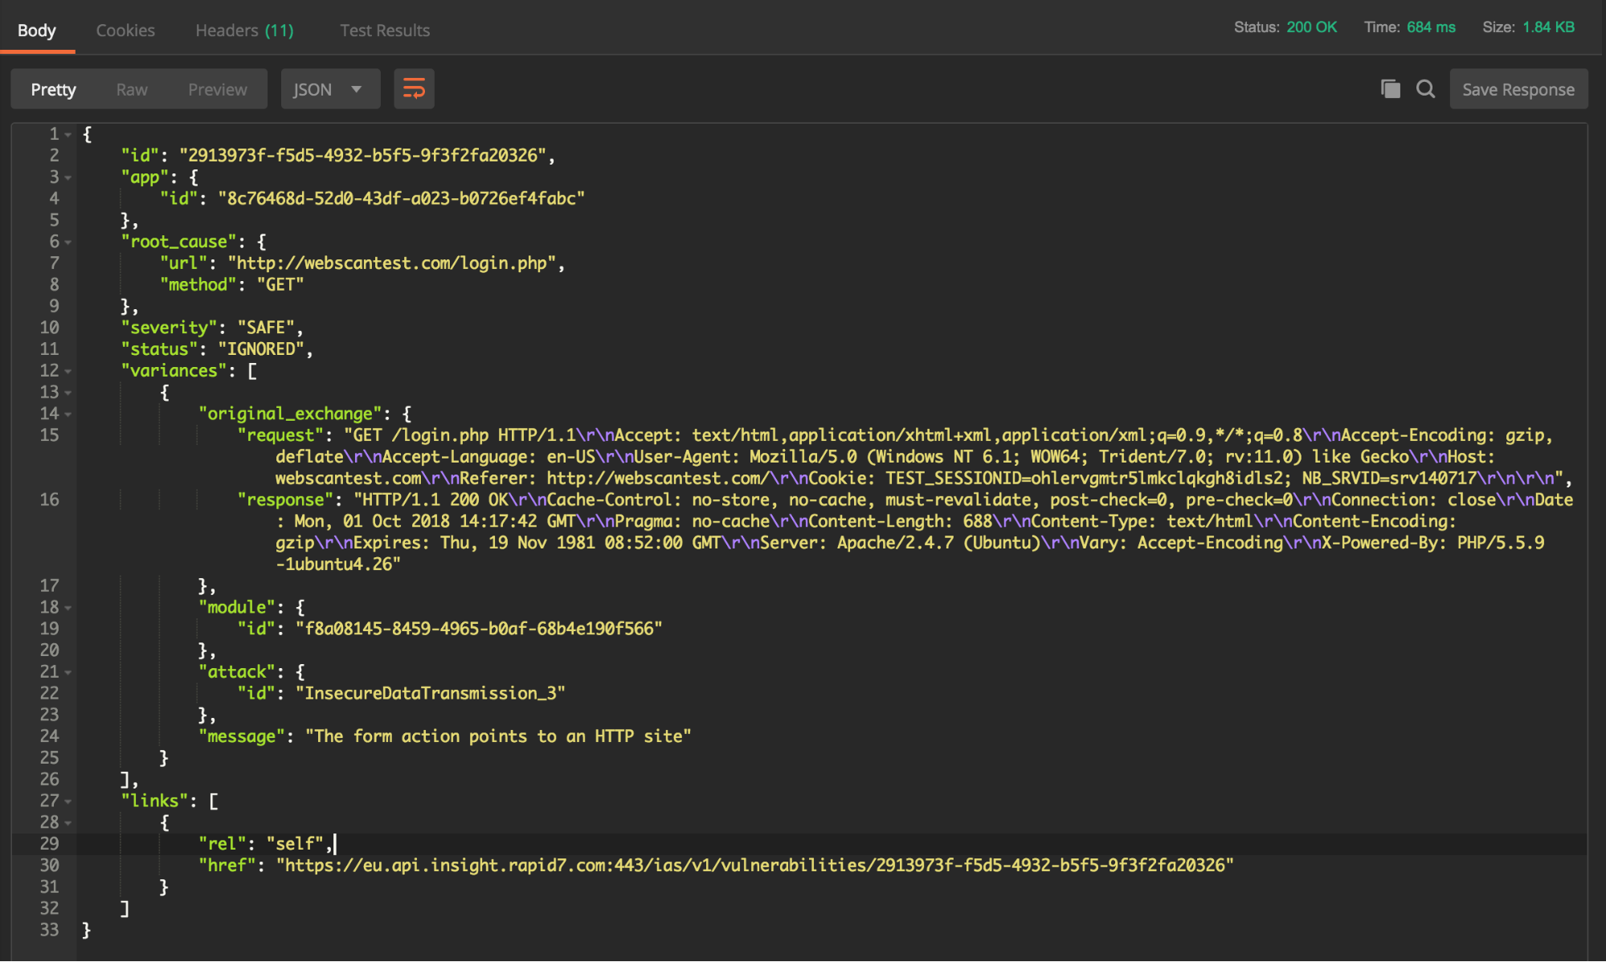
Task: Collapse the "variances" array arrow
Action: click(68, 371)
